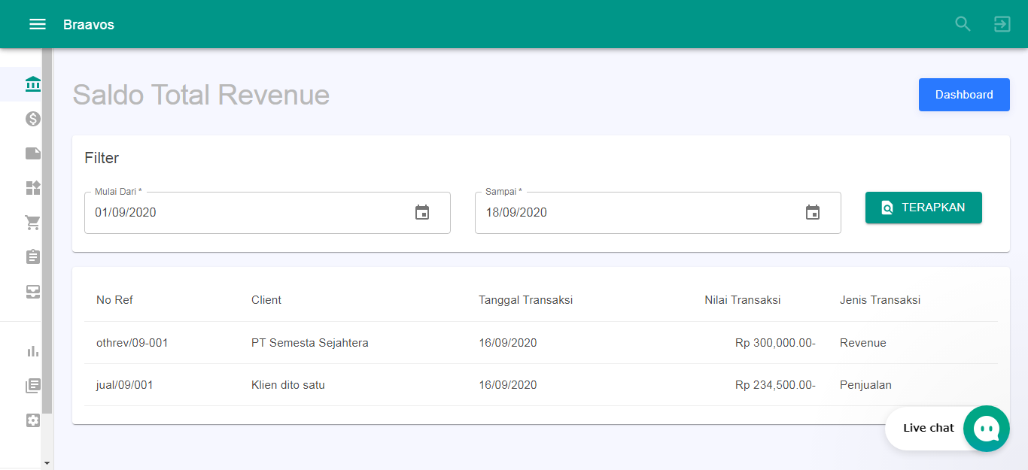Open the bar chart reports sidebar icon

pyautogui.click(x=32, y=351)
